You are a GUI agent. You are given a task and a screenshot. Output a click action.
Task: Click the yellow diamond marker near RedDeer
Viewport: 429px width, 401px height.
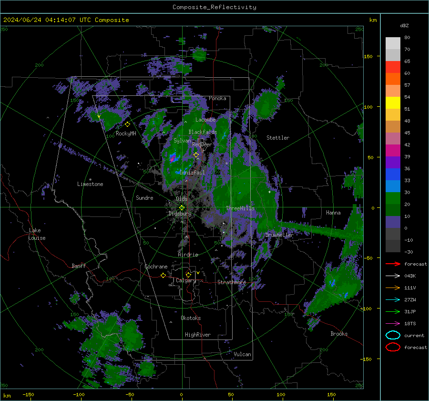196,155
